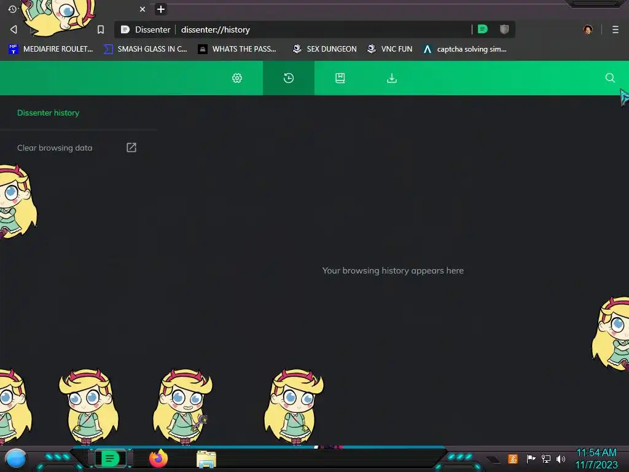This screenshot has height=472, width=629.
Task: Open the green Dissenter comment icon
Action: click(x=483, y=29)
